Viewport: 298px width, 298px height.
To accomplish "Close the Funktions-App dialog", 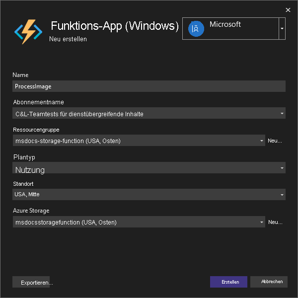I will pos(288,10).
